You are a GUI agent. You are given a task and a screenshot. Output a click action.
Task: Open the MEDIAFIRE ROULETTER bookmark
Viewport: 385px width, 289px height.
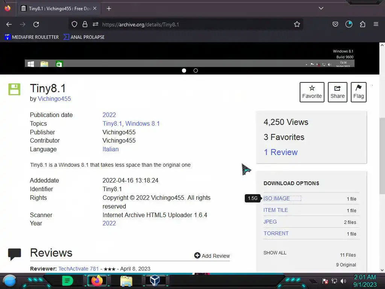(x=32, y=37)
